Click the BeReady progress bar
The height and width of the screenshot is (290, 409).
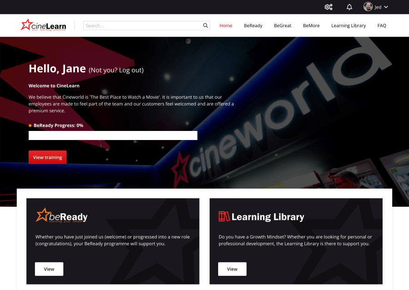click(113, 135)
